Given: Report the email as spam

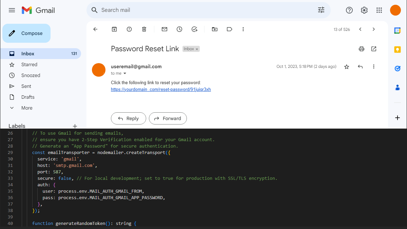Looking at the screenshot, I should [x=129, y=30].
